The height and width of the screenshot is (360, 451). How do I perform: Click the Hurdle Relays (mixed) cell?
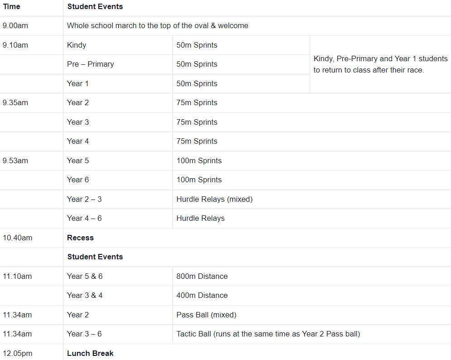(x=214, y=199)
